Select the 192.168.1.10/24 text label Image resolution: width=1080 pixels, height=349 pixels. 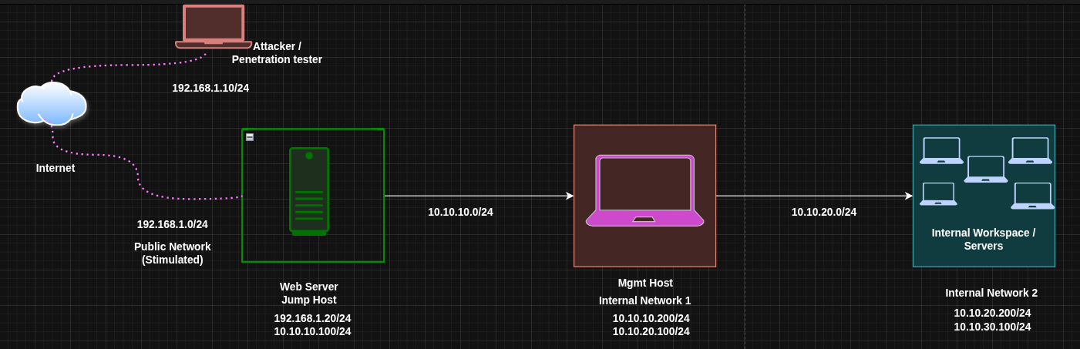pyautogui.click(x=210, y=88)
